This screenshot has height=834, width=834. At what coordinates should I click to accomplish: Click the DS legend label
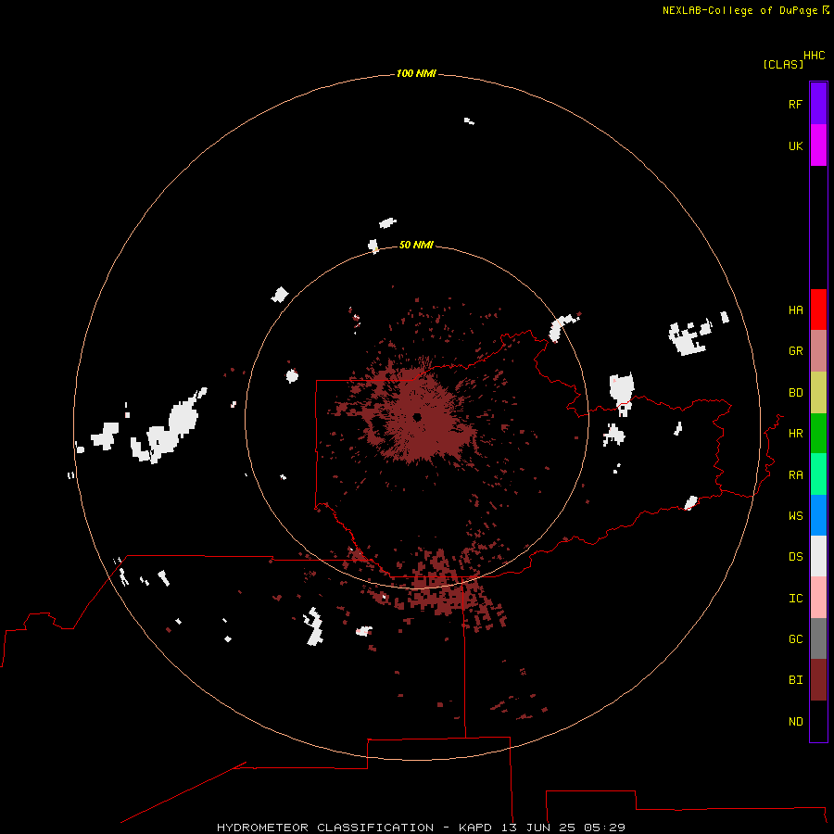click(795, 557)
